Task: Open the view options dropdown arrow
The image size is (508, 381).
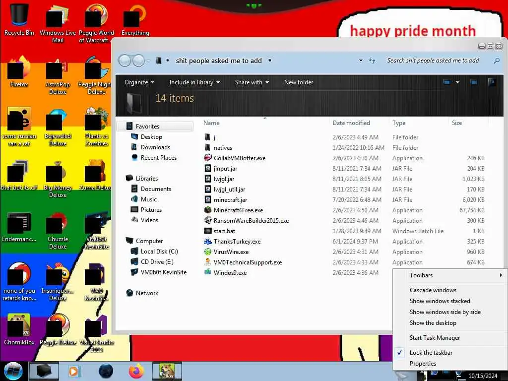Action: 457,82
